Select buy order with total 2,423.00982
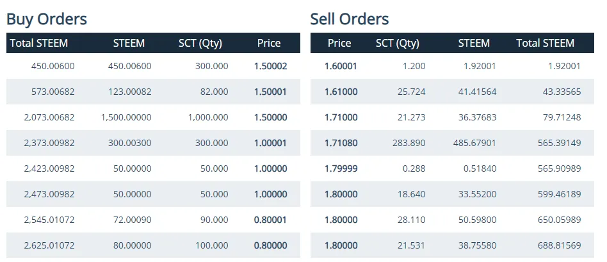This screenshot has height=262, width=607. click(153, 168)
